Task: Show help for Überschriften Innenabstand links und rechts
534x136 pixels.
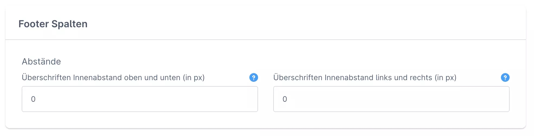Action: coord(505,78)
